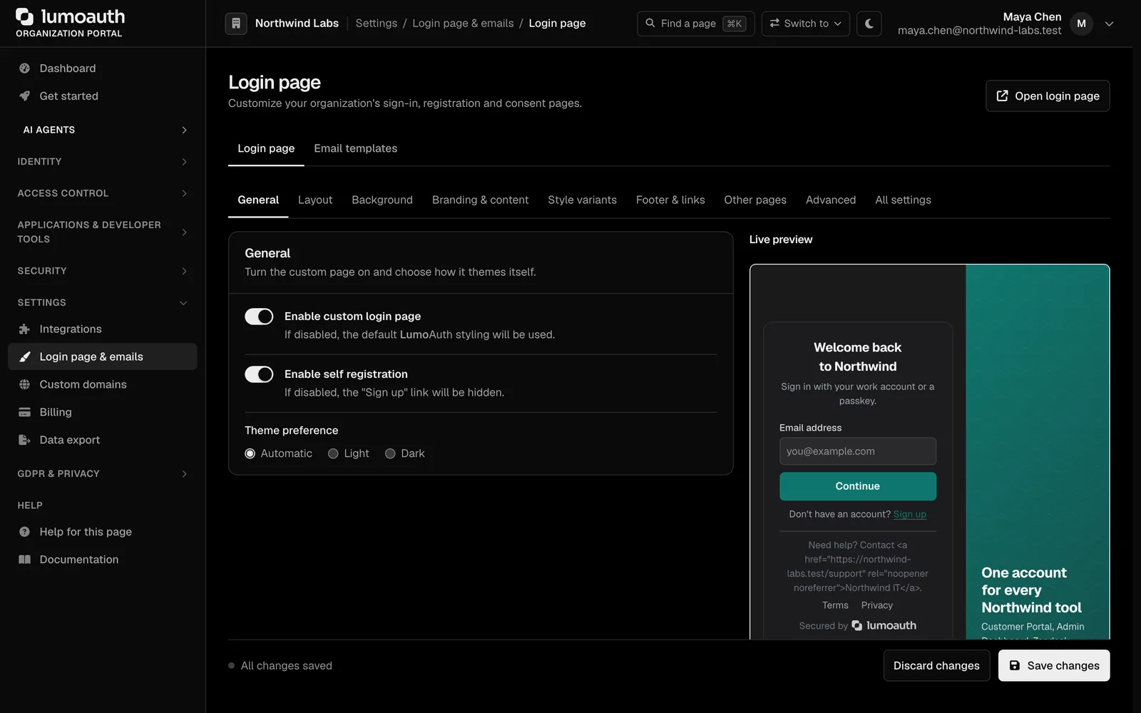Collapse the Settings section
Image resolution: width=1141 pixels, height=713 pixels.
click(103, 302)
